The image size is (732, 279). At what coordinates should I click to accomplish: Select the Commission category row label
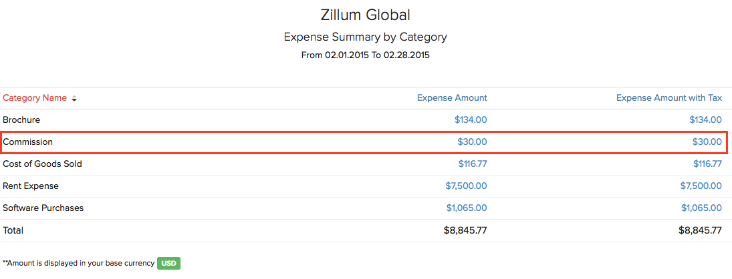28,142
